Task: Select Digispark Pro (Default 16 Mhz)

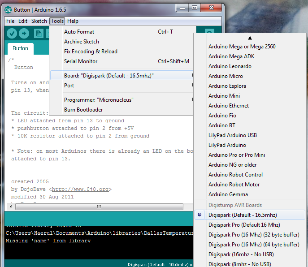Action: (x=250, y=224)
